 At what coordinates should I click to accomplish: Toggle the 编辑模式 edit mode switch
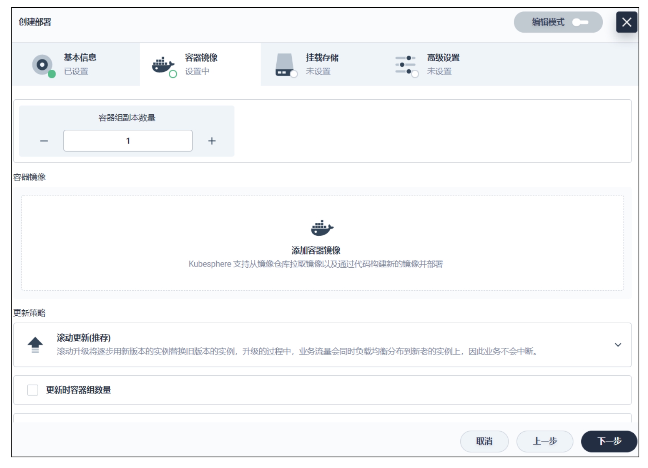580,22
